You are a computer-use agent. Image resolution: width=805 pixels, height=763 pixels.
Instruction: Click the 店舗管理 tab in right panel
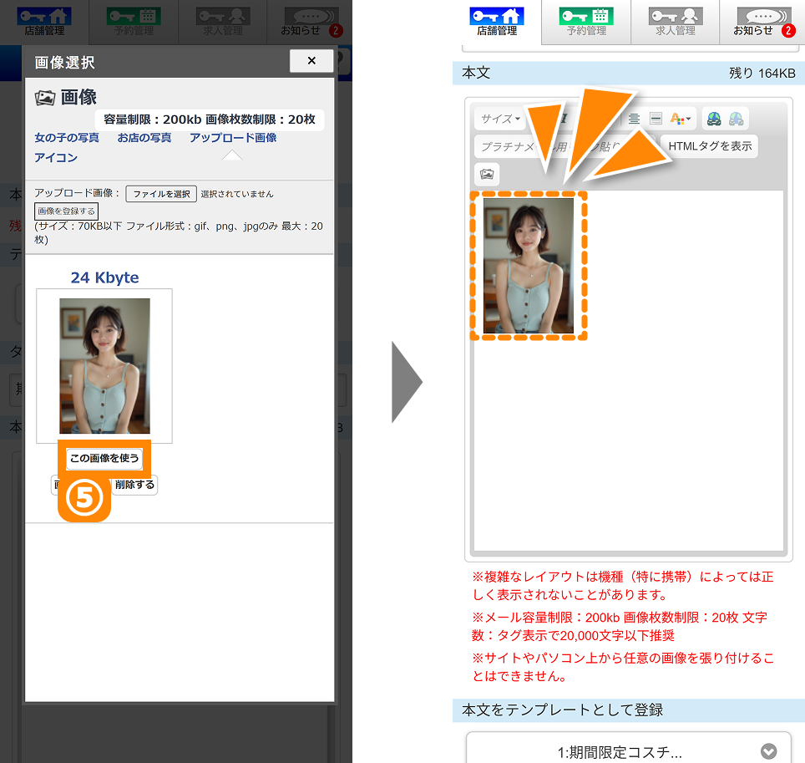pos(497,22)
